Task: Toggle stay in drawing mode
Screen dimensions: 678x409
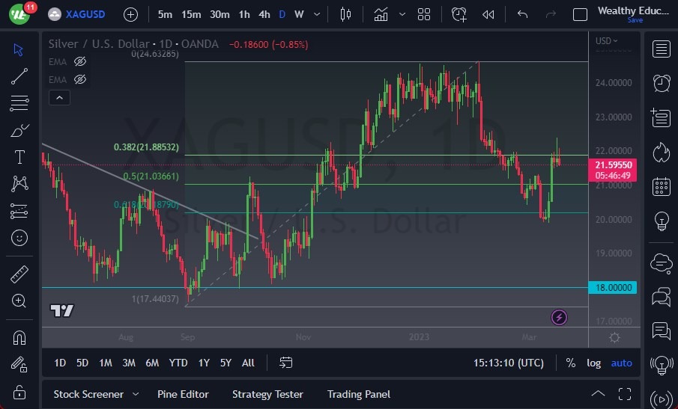Action: click(x=19, y=365)
